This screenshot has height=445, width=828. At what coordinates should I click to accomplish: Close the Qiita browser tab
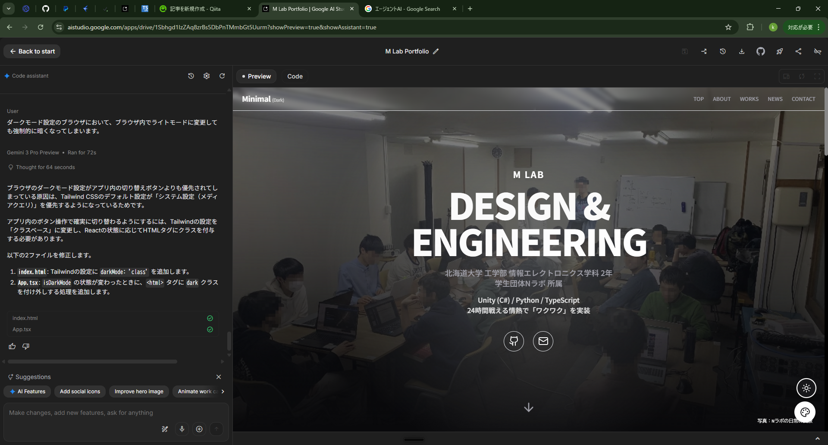point(249,9)
